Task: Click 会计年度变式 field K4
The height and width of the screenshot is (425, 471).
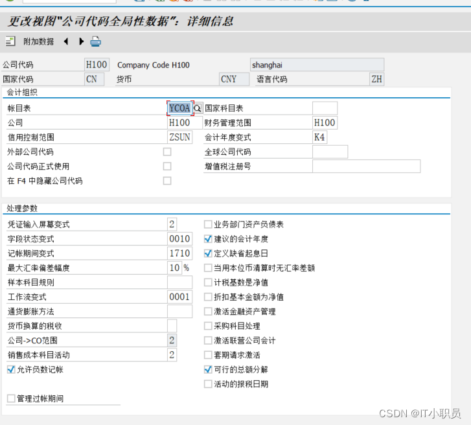Action: pos(319,137)
